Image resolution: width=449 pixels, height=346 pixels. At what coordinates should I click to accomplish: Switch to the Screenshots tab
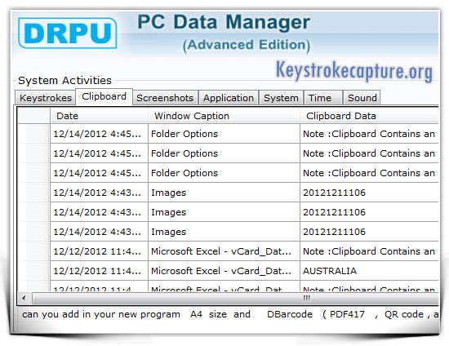coord(165,98)
